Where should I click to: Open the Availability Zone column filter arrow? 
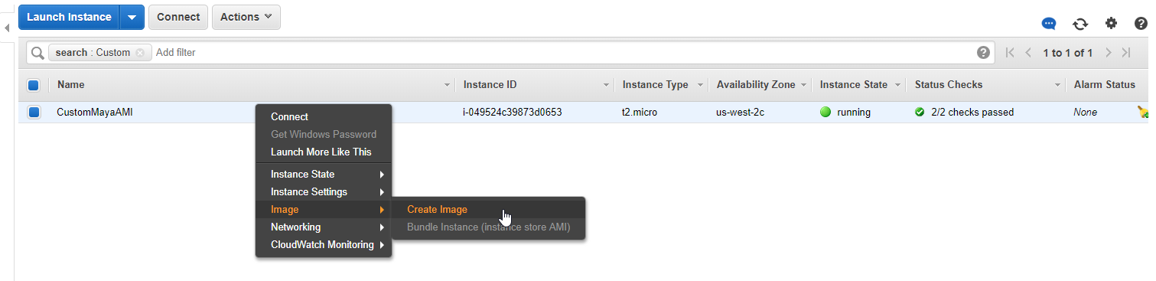coord(803,85)
